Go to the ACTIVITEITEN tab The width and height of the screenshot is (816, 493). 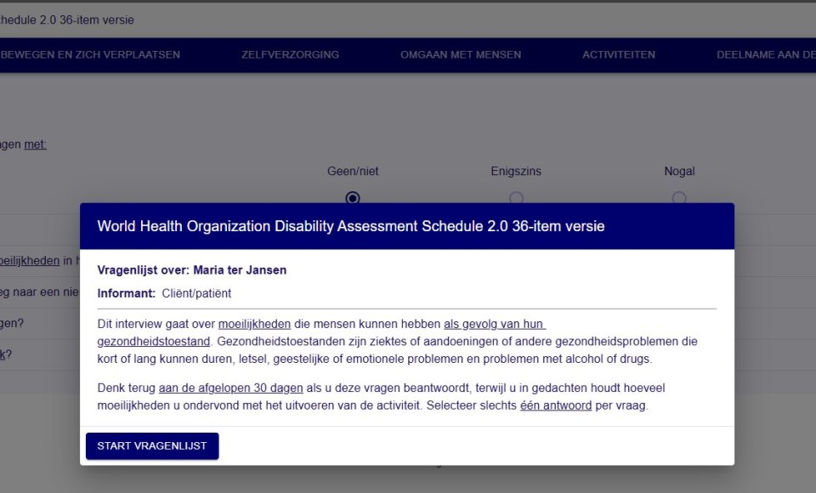point(619,54)
